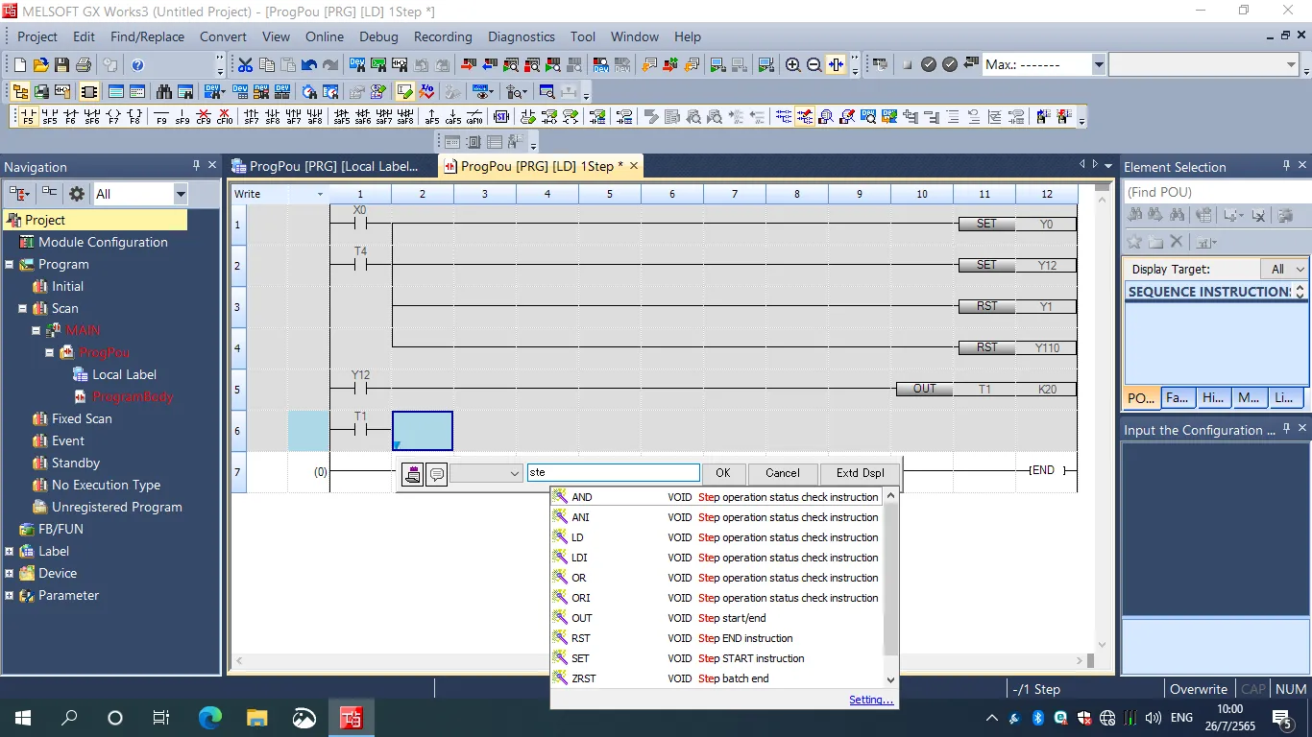Click the New project icon

click(19, 64)
